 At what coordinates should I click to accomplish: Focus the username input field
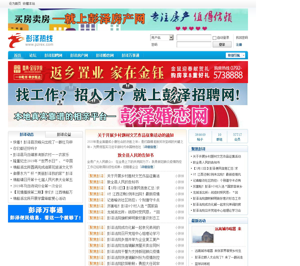194,38
